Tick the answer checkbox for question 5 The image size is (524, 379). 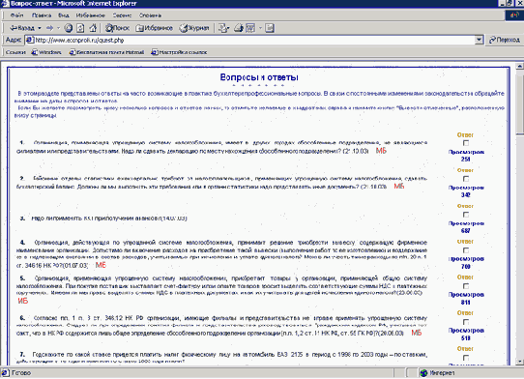click(466, 286)
